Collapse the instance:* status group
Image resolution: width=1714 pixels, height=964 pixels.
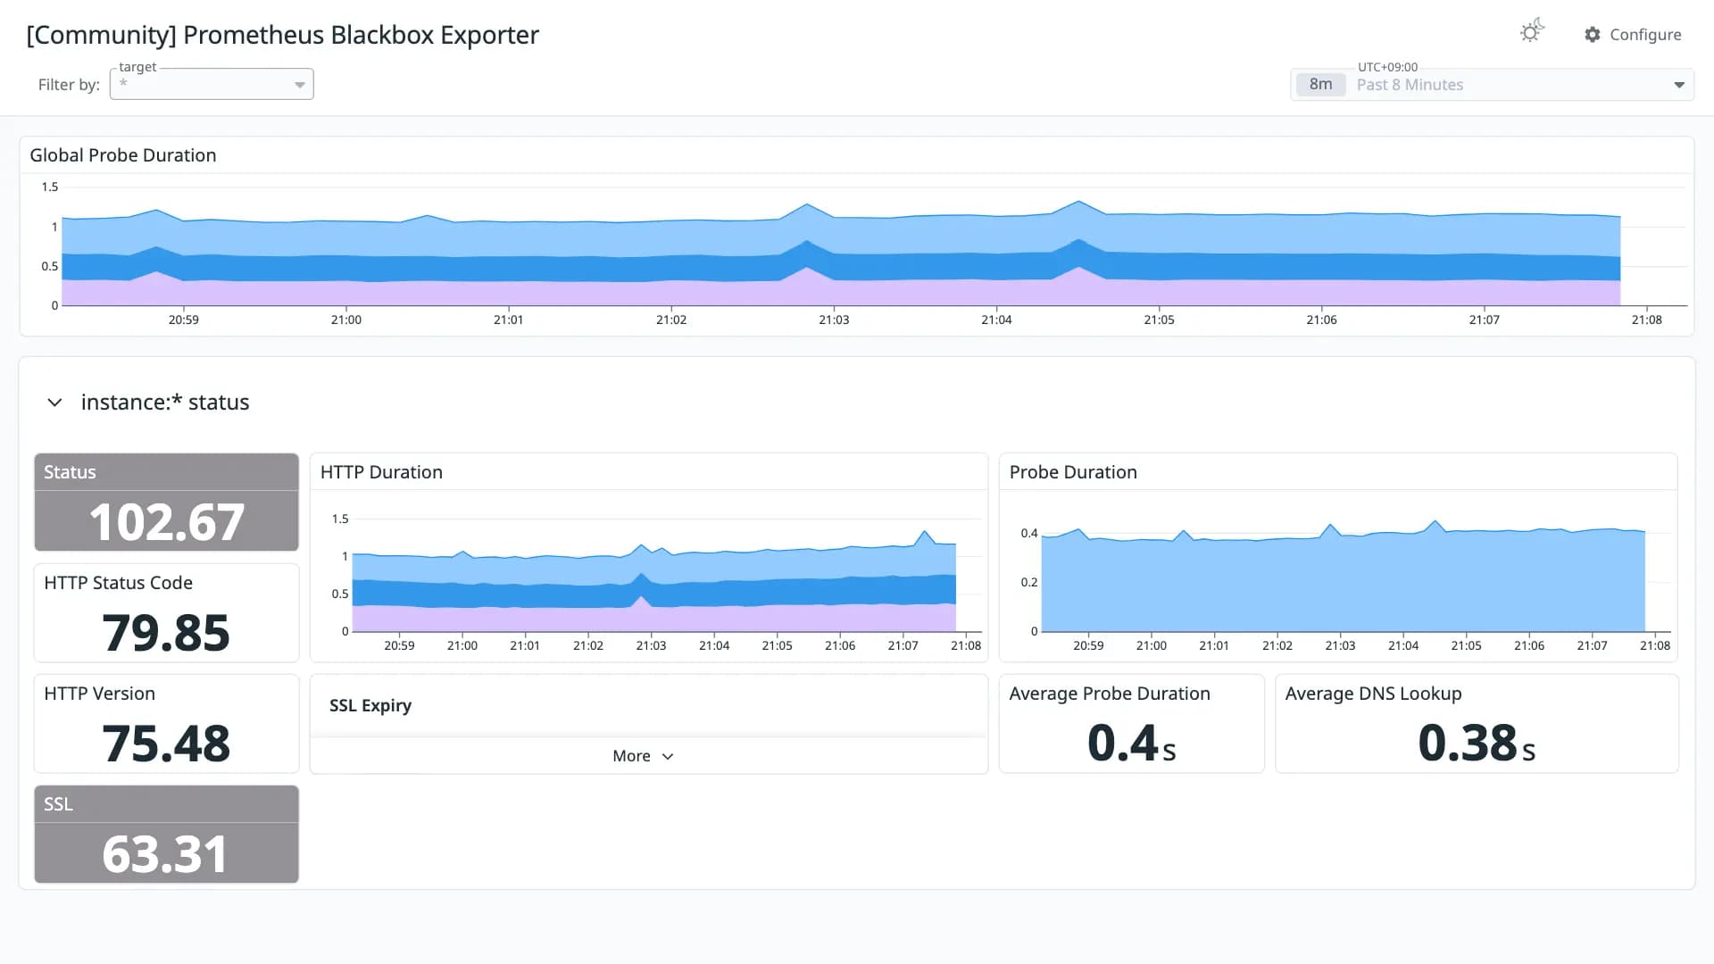(x=54, y=403)
